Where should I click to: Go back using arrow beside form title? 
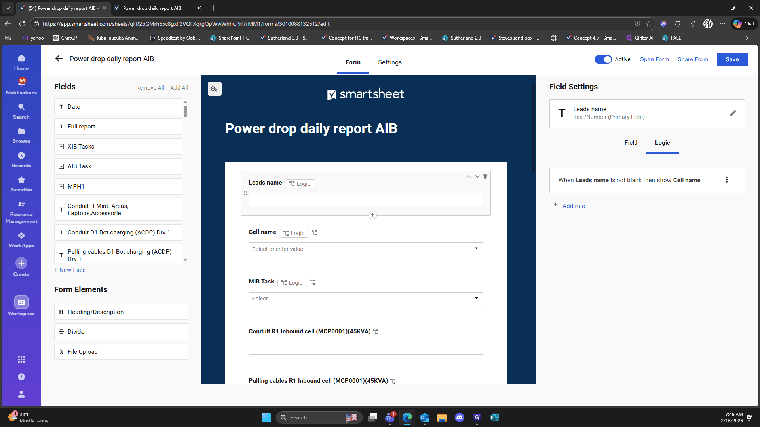point(59,59)
